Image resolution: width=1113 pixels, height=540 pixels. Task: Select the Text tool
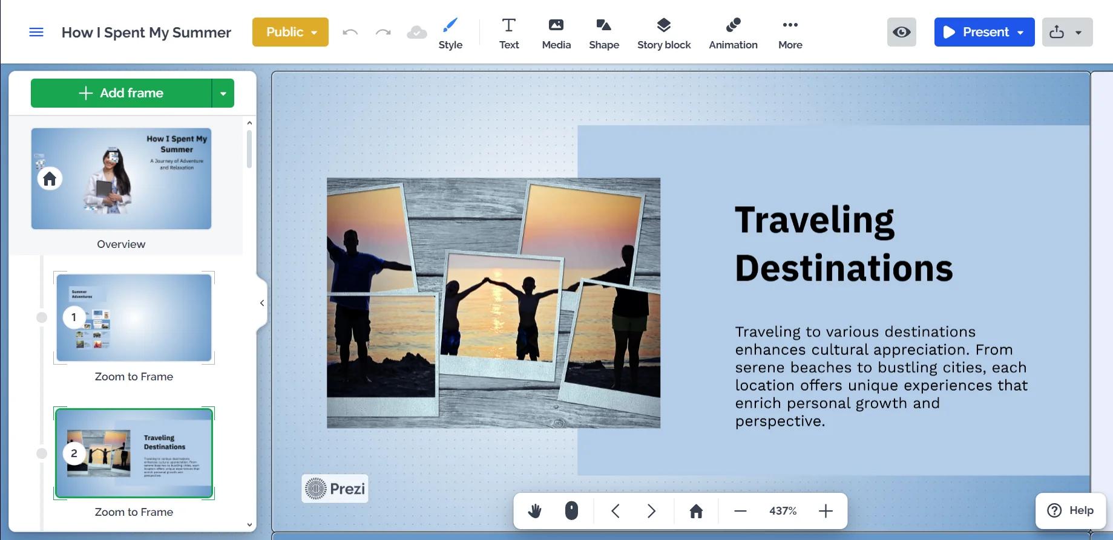click(x=508, y=33)
